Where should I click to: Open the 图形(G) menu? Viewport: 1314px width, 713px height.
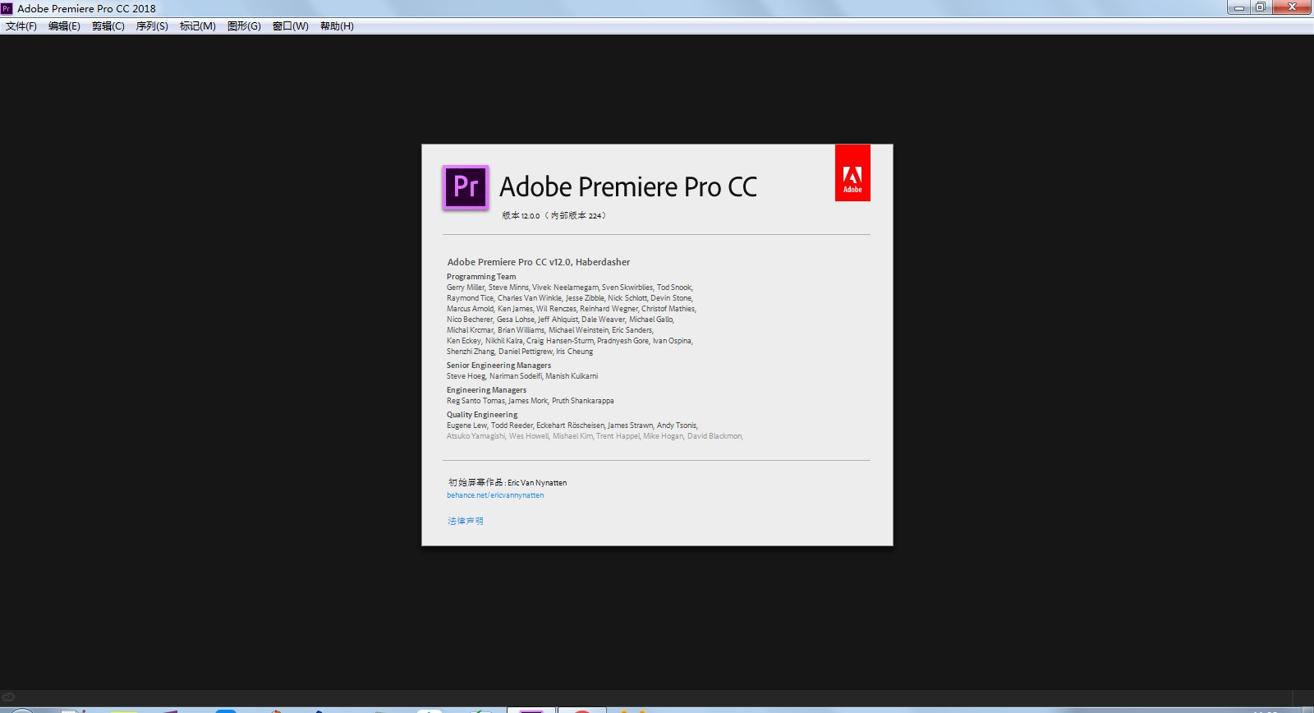(x=244, y=26)
